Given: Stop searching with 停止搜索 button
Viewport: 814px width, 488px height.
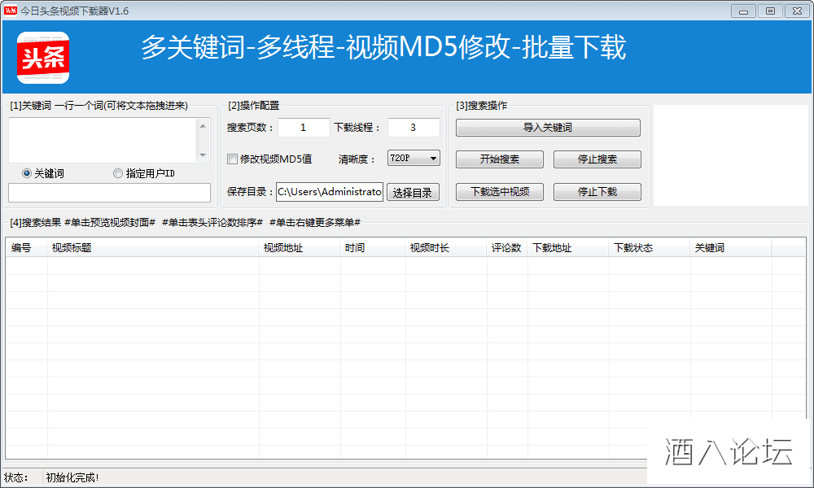Looking at the screenshot, I should [x=597, y=159].
